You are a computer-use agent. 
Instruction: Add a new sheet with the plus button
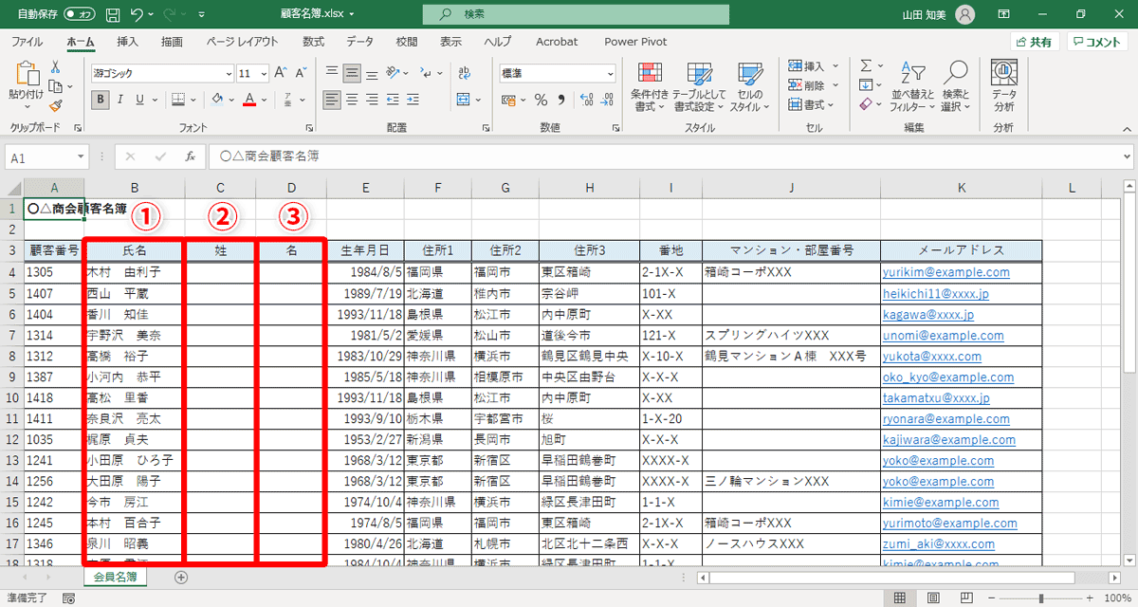coord(180,576)
